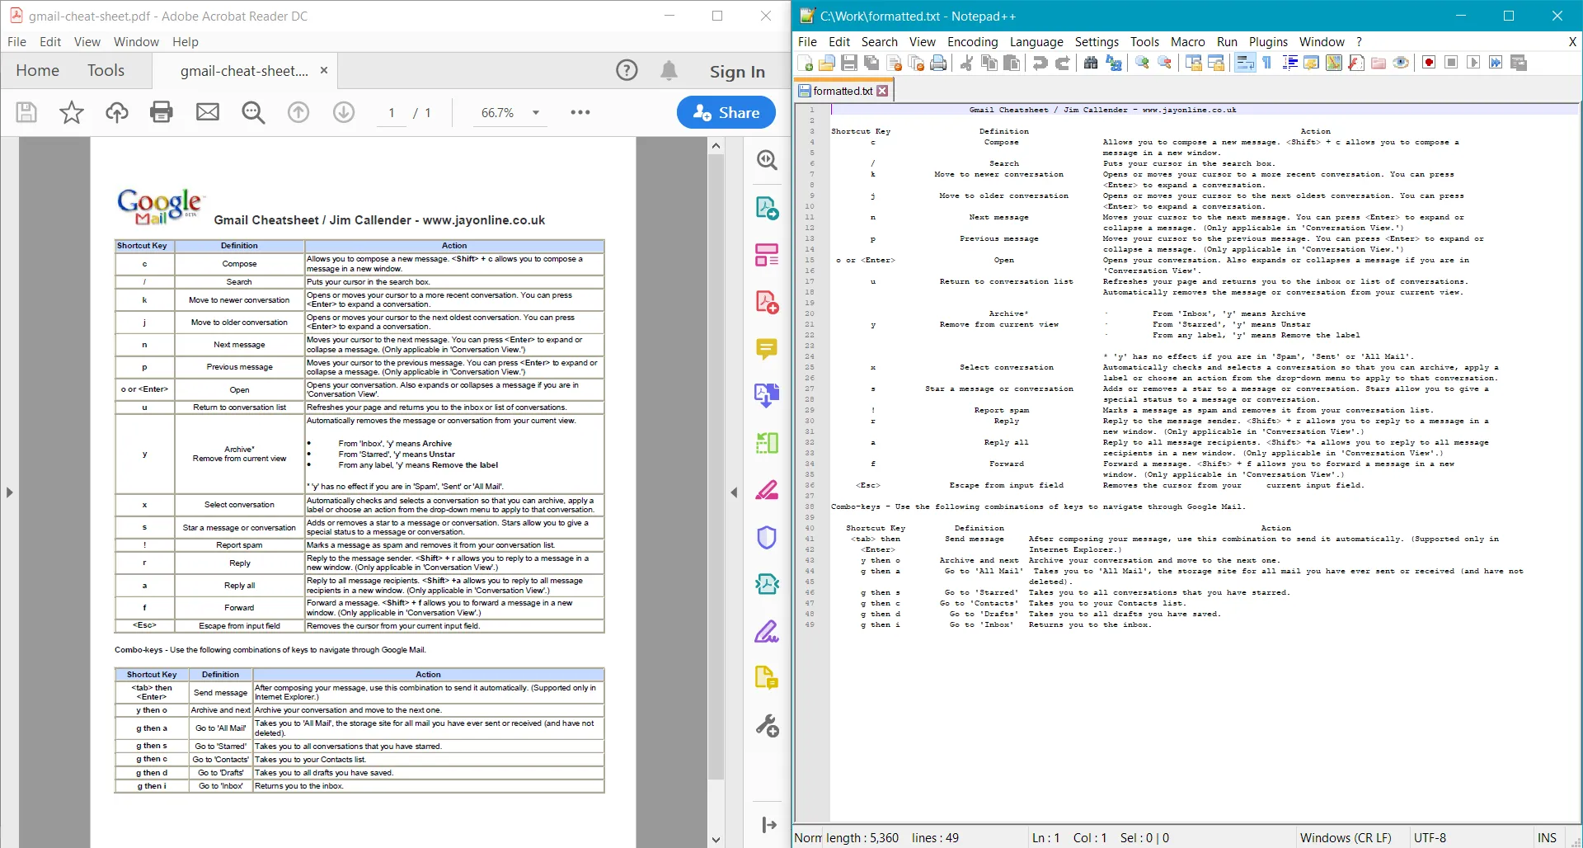
Task: Open Acrobat File menu
Action: click(x=16, y=42)
